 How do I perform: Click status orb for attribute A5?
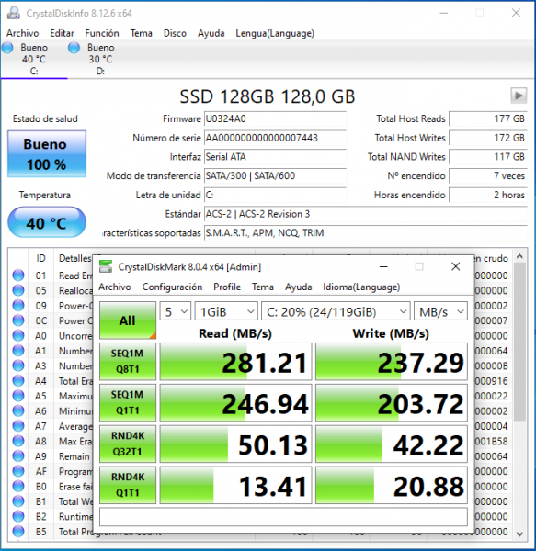18,396
